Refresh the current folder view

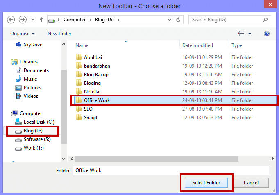(x=178, y=20)
